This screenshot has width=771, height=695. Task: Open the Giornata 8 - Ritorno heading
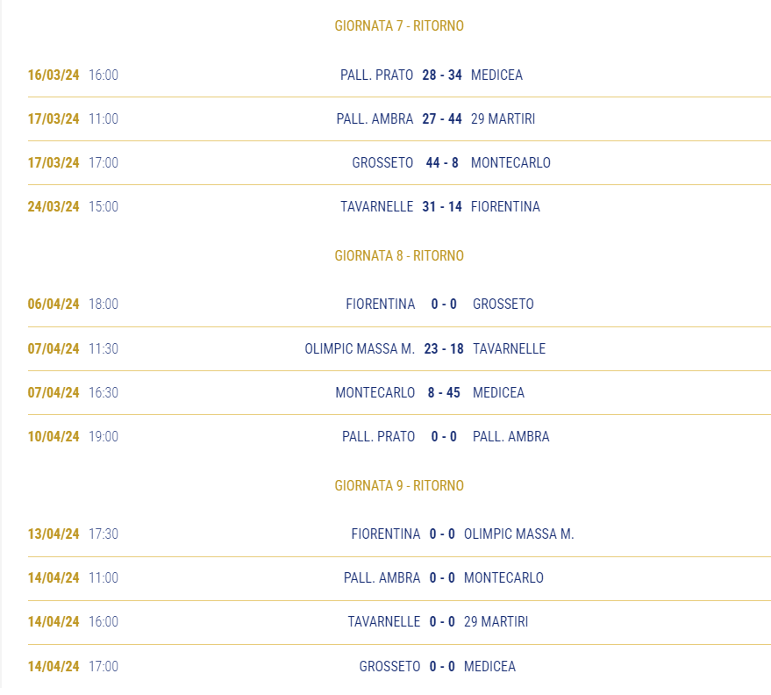tap(399, 255)
